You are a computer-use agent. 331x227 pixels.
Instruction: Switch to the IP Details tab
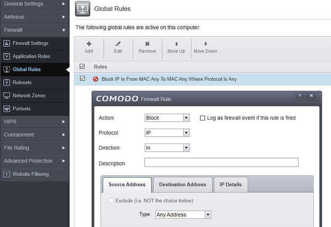coord(231,185)
